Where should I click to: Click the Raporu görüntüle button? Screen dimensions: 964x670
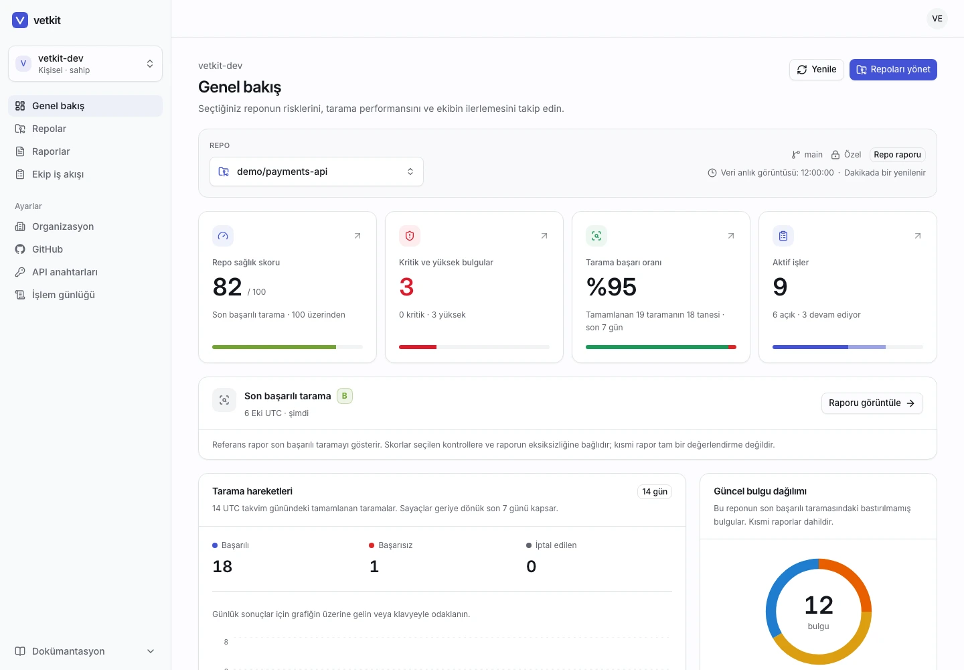[x=872, y=403]
